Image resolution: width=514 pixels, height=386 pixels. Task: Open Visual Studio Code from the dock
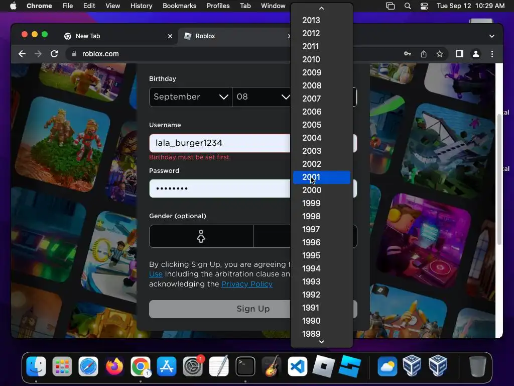point(297,366)
